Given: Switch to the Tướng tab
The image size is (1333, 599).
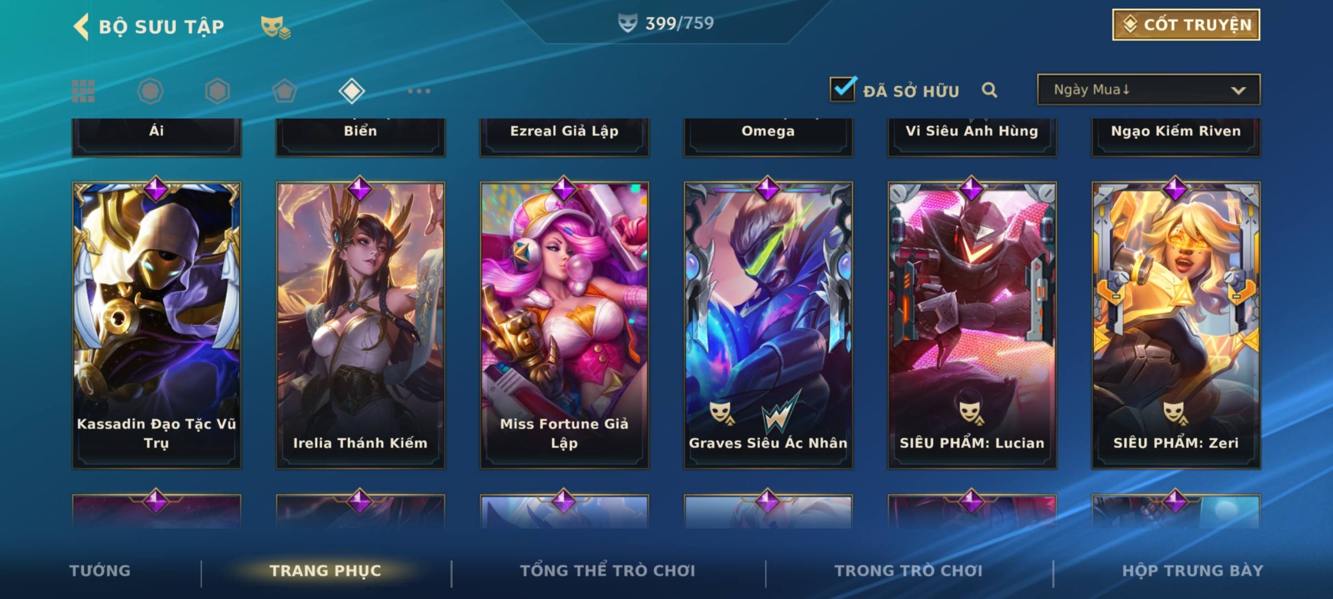Looking at the screenshot, I should coord(100,571).
